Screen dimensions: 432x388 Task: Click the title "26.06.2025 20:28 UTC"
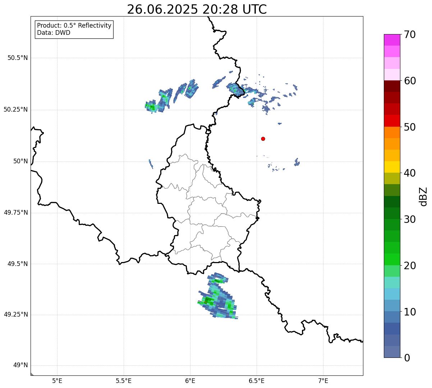(197, 9)
